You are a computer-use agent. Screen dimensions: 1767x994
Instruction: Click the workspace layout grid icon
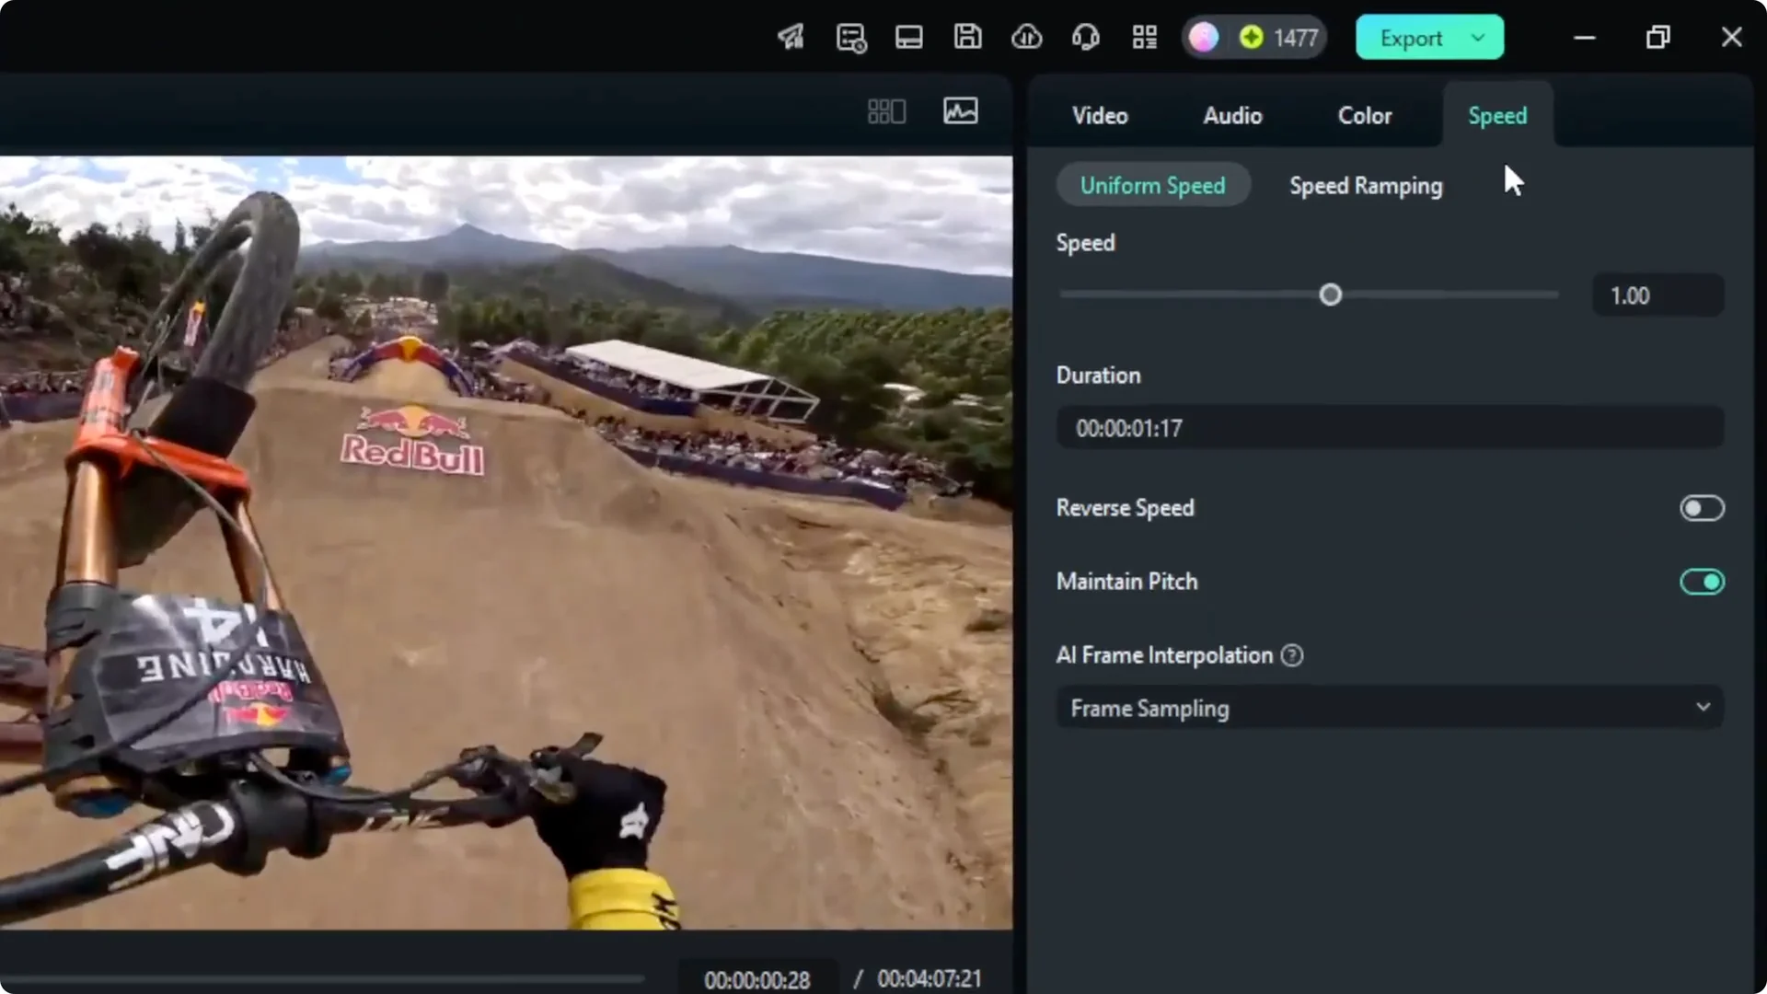[1144, 37]
